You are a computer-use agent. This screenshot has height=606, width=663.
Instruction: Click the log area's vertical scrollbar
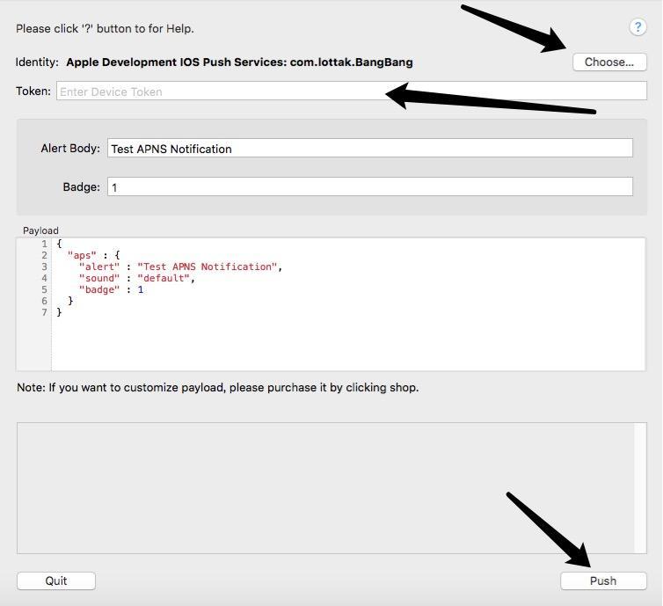640,488
